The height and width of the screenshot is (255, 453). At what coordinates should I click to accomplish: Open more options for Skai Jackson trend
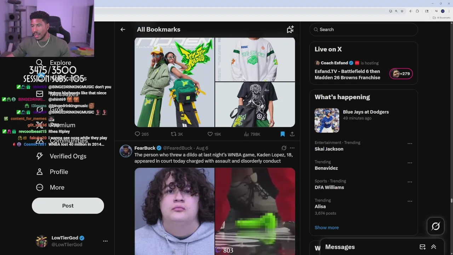pyautogui.click(x=410, y=144)
